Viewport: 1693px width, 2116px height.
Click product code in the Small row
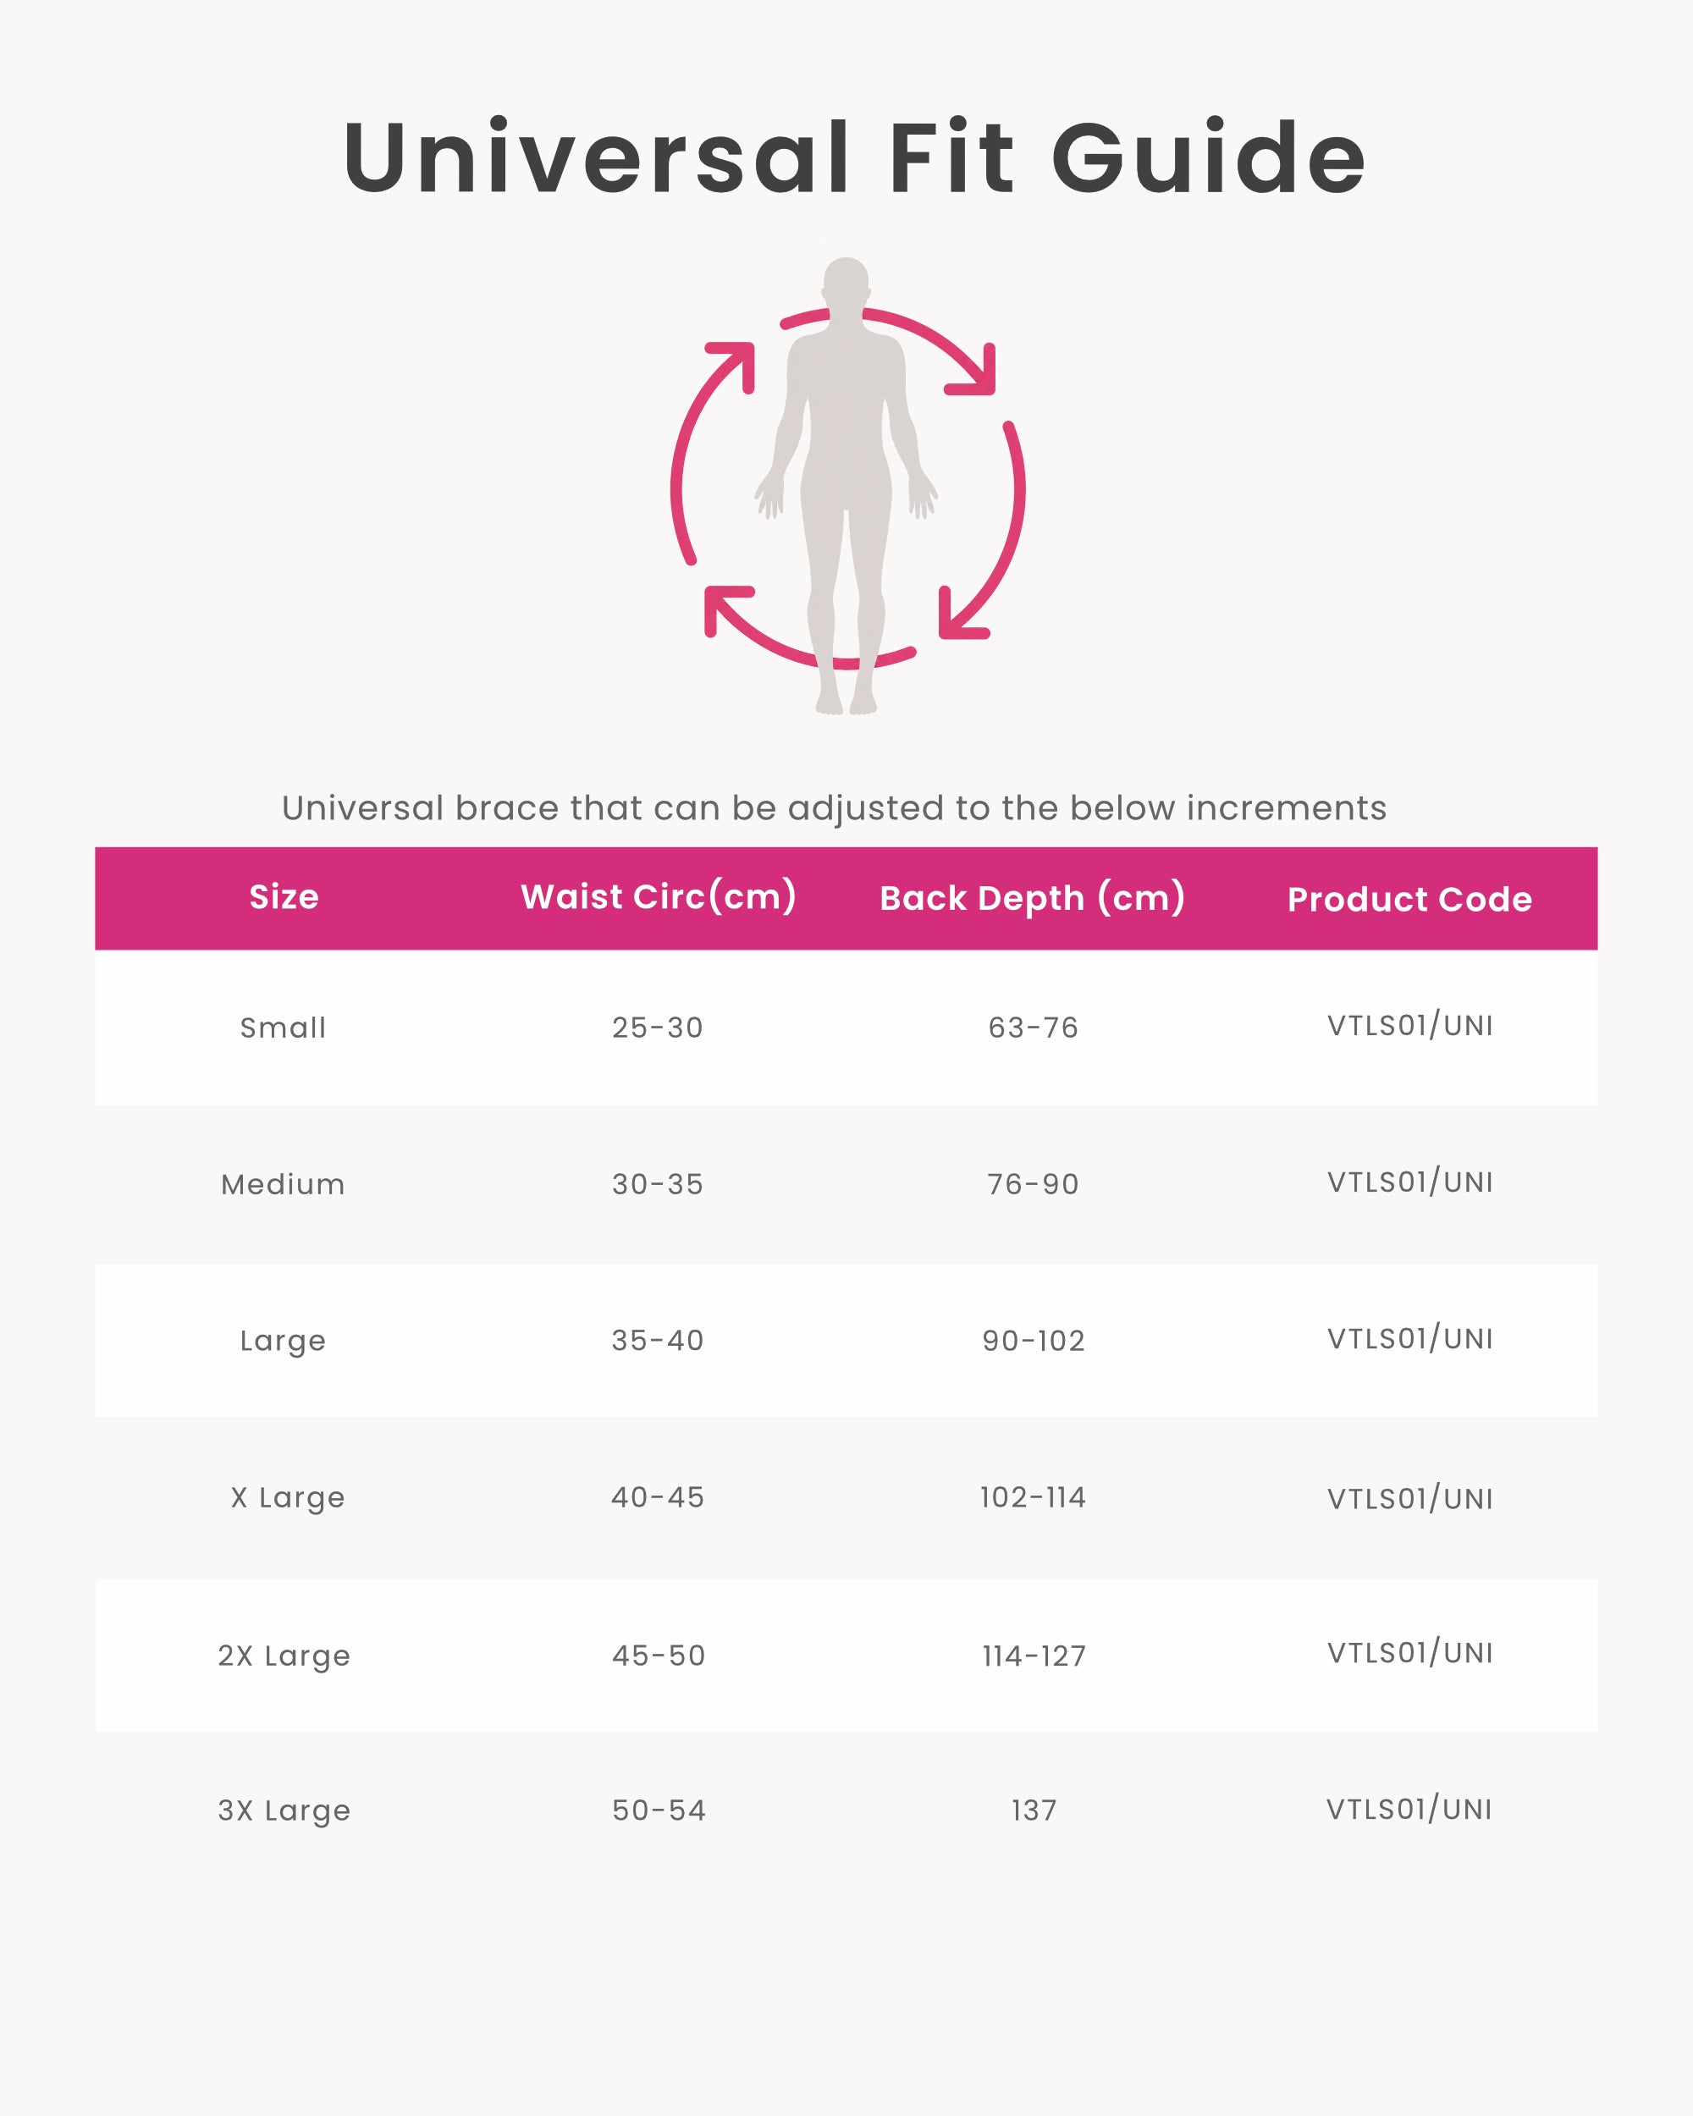click(1409, 1026)
